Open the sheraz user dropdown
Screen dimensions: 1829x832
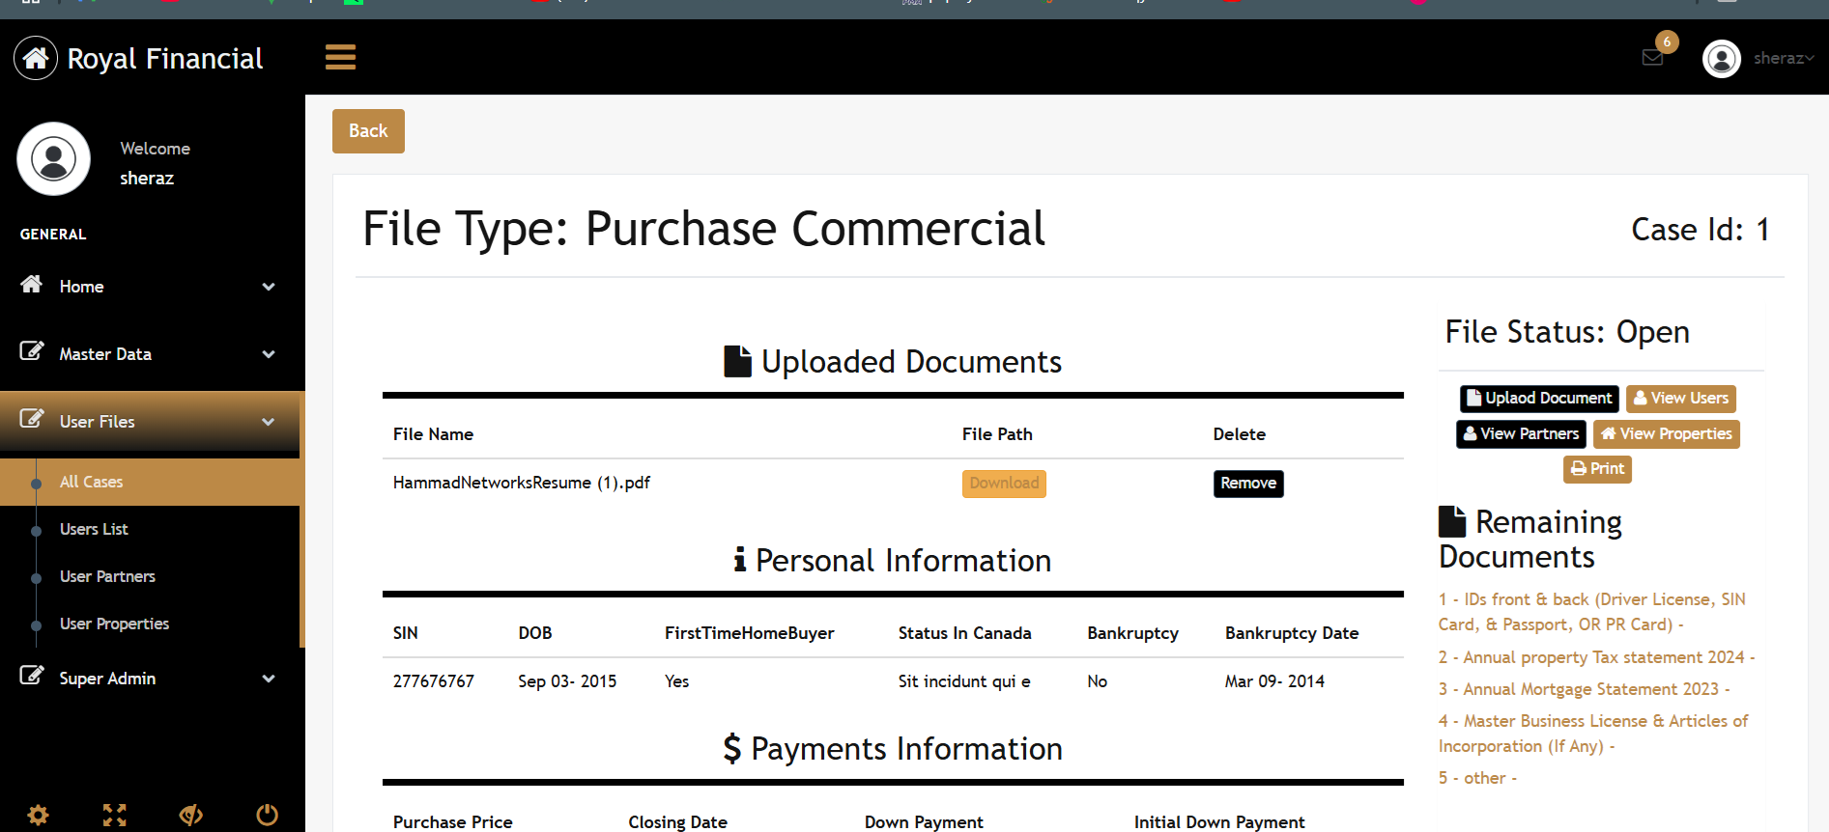point(1758,59)
